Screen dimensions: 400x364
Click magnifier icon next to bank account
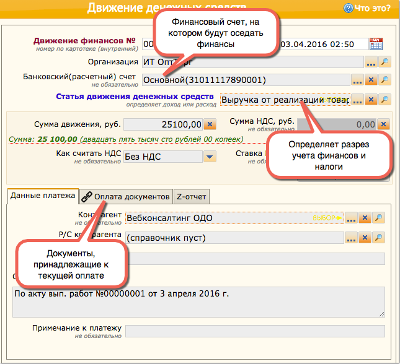pyautogui.click(x=385, y=80)
